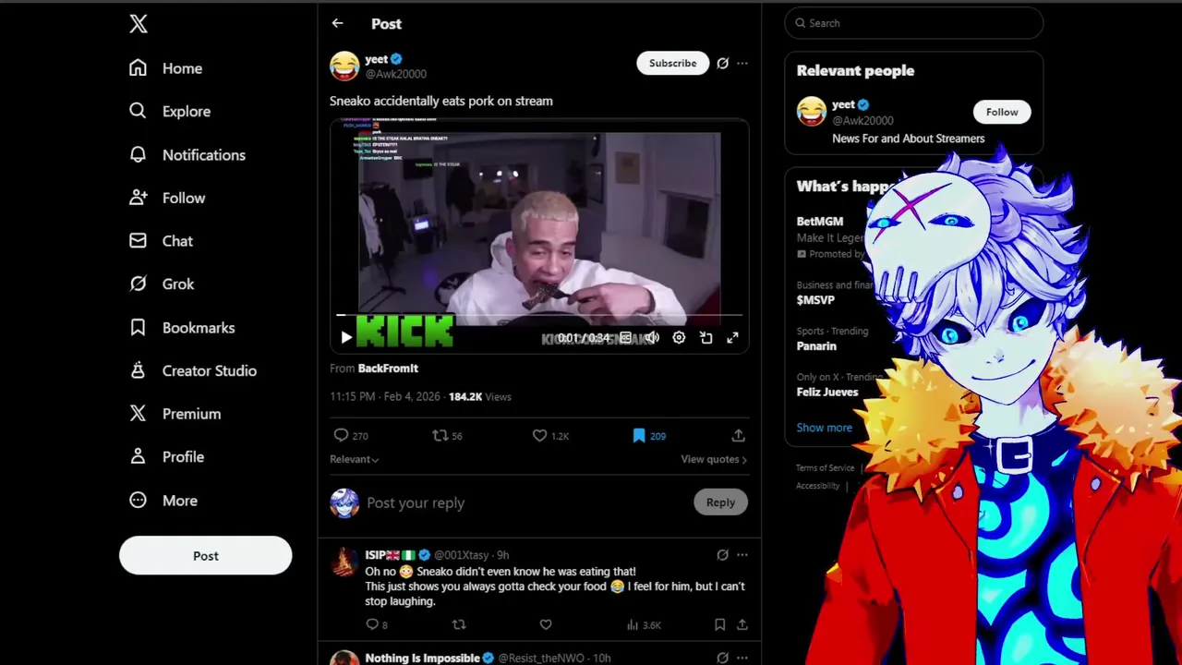This screenshot has height=665, width=1182.
Task: Expand the Relevant replies sort dropdown
Action: (355, 459)
